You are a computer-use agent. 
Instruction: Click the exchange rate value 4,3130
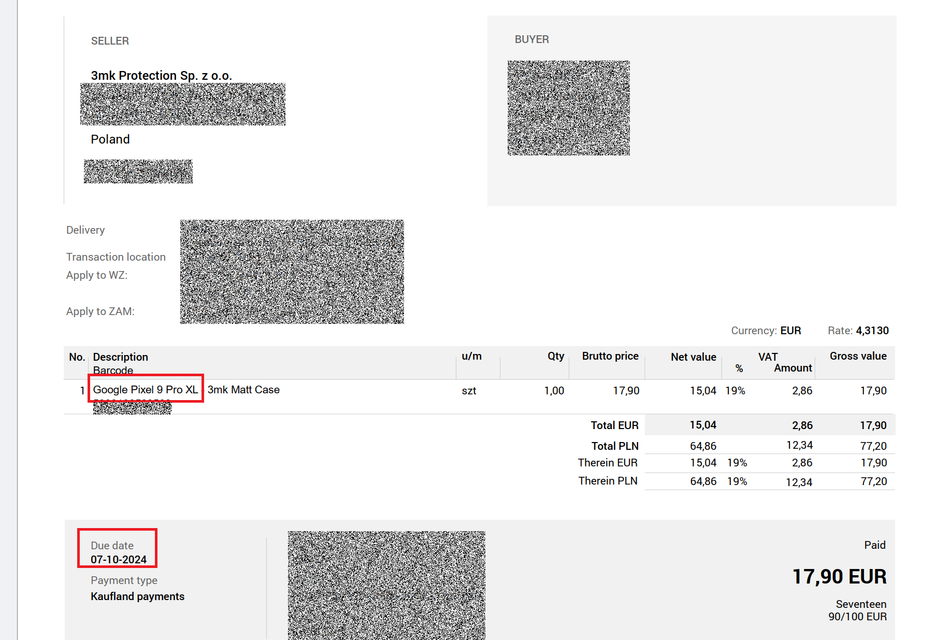872,331
